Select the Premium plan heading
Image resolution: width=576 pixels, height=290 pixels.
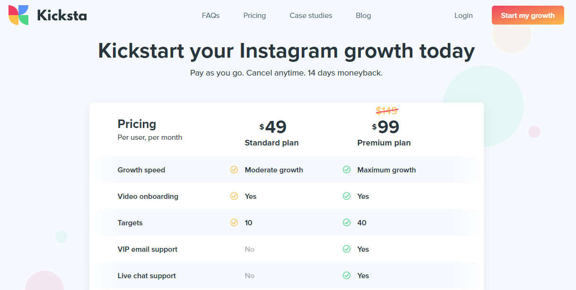point(384,143)
